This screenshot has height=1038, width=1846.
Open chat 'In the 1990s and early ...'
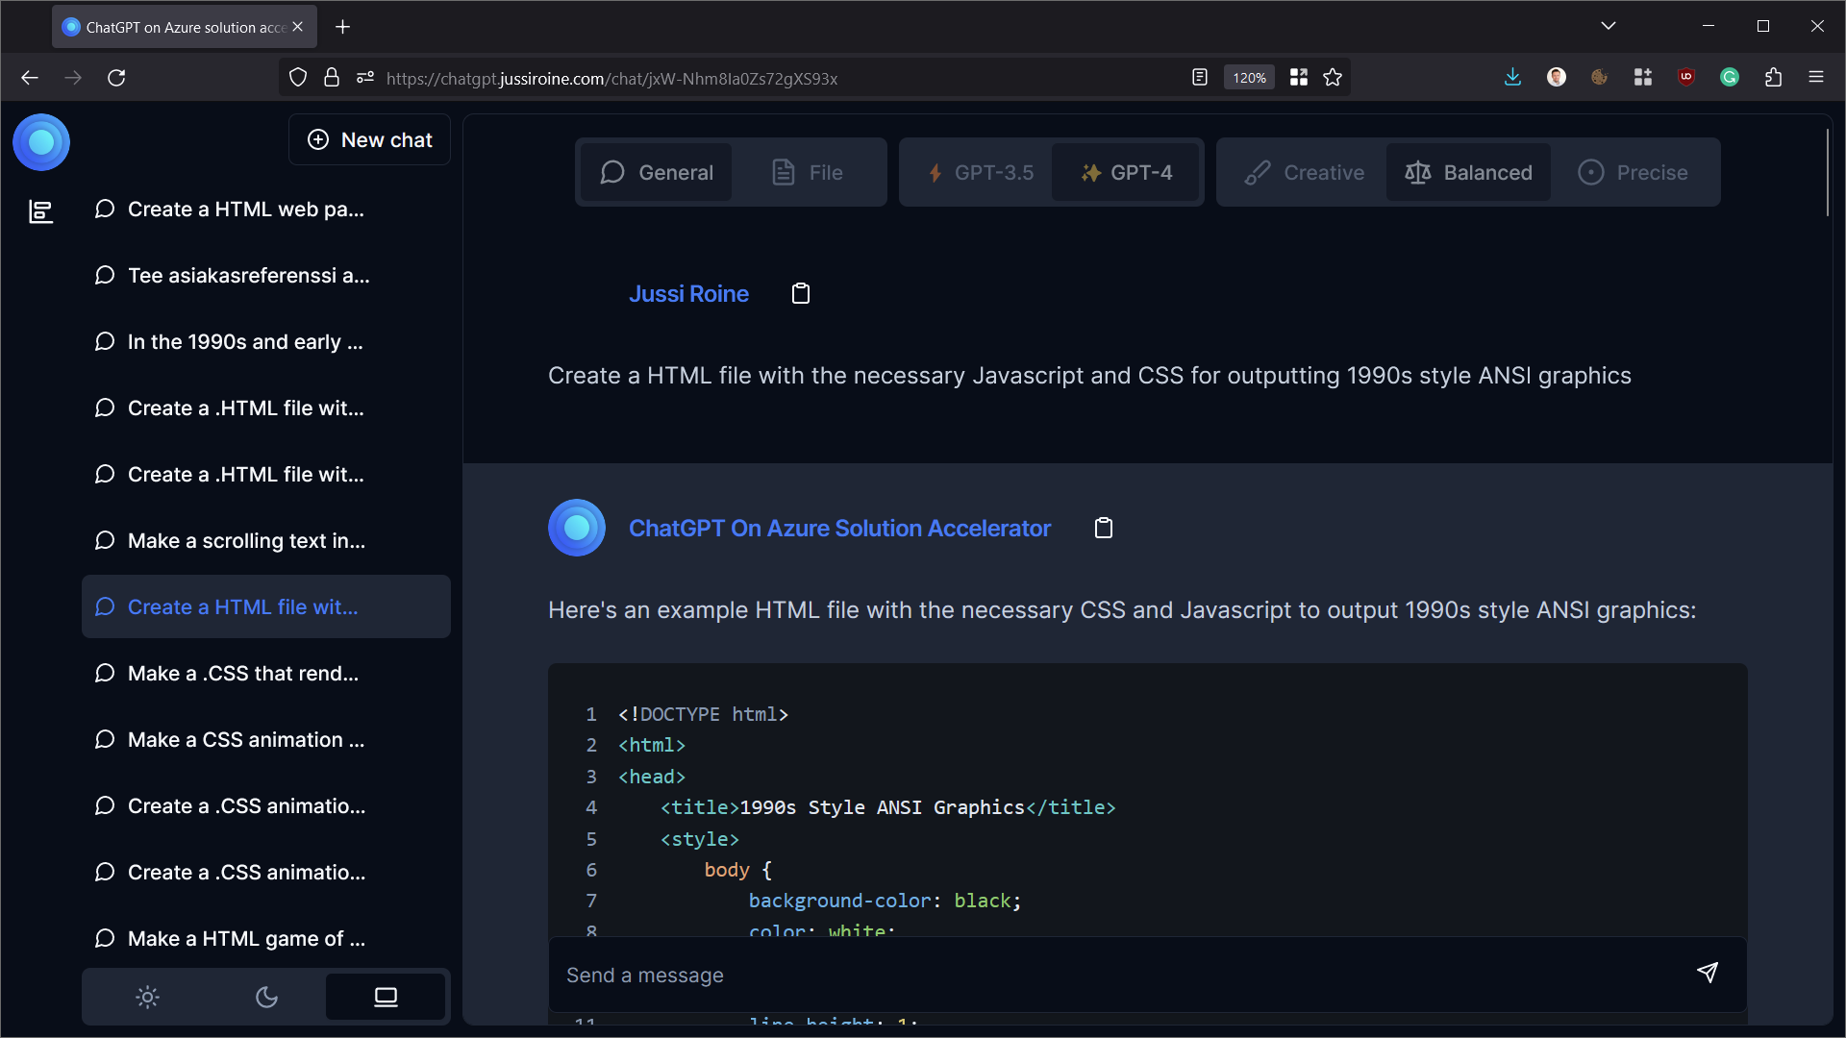(266, 342)
